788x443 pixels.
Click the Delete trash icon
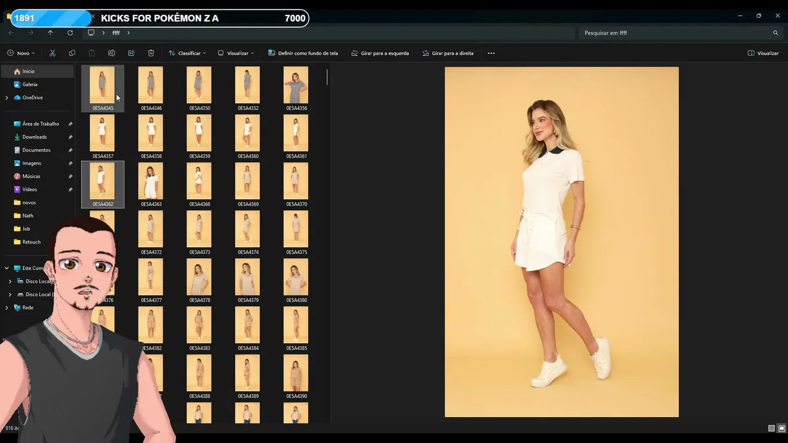pyautogui.click(x=151, y=53)
